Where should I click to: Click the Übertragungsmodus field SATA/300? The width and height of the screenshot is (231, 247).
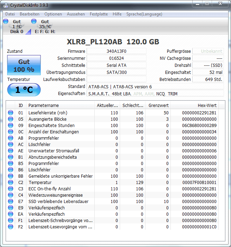click(x=116, y=72)
